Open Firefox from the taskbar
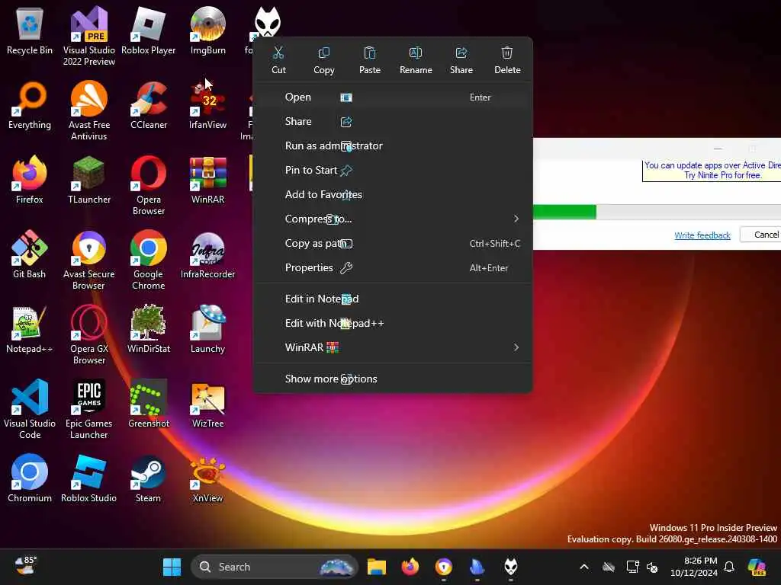781x585 pixels. (410, 567)
